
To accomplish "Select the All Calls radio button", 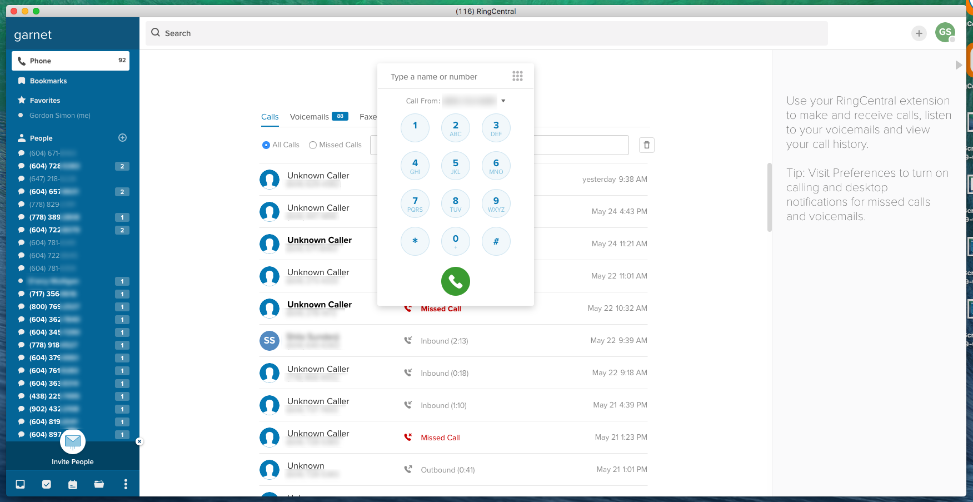I will (266, 145).
